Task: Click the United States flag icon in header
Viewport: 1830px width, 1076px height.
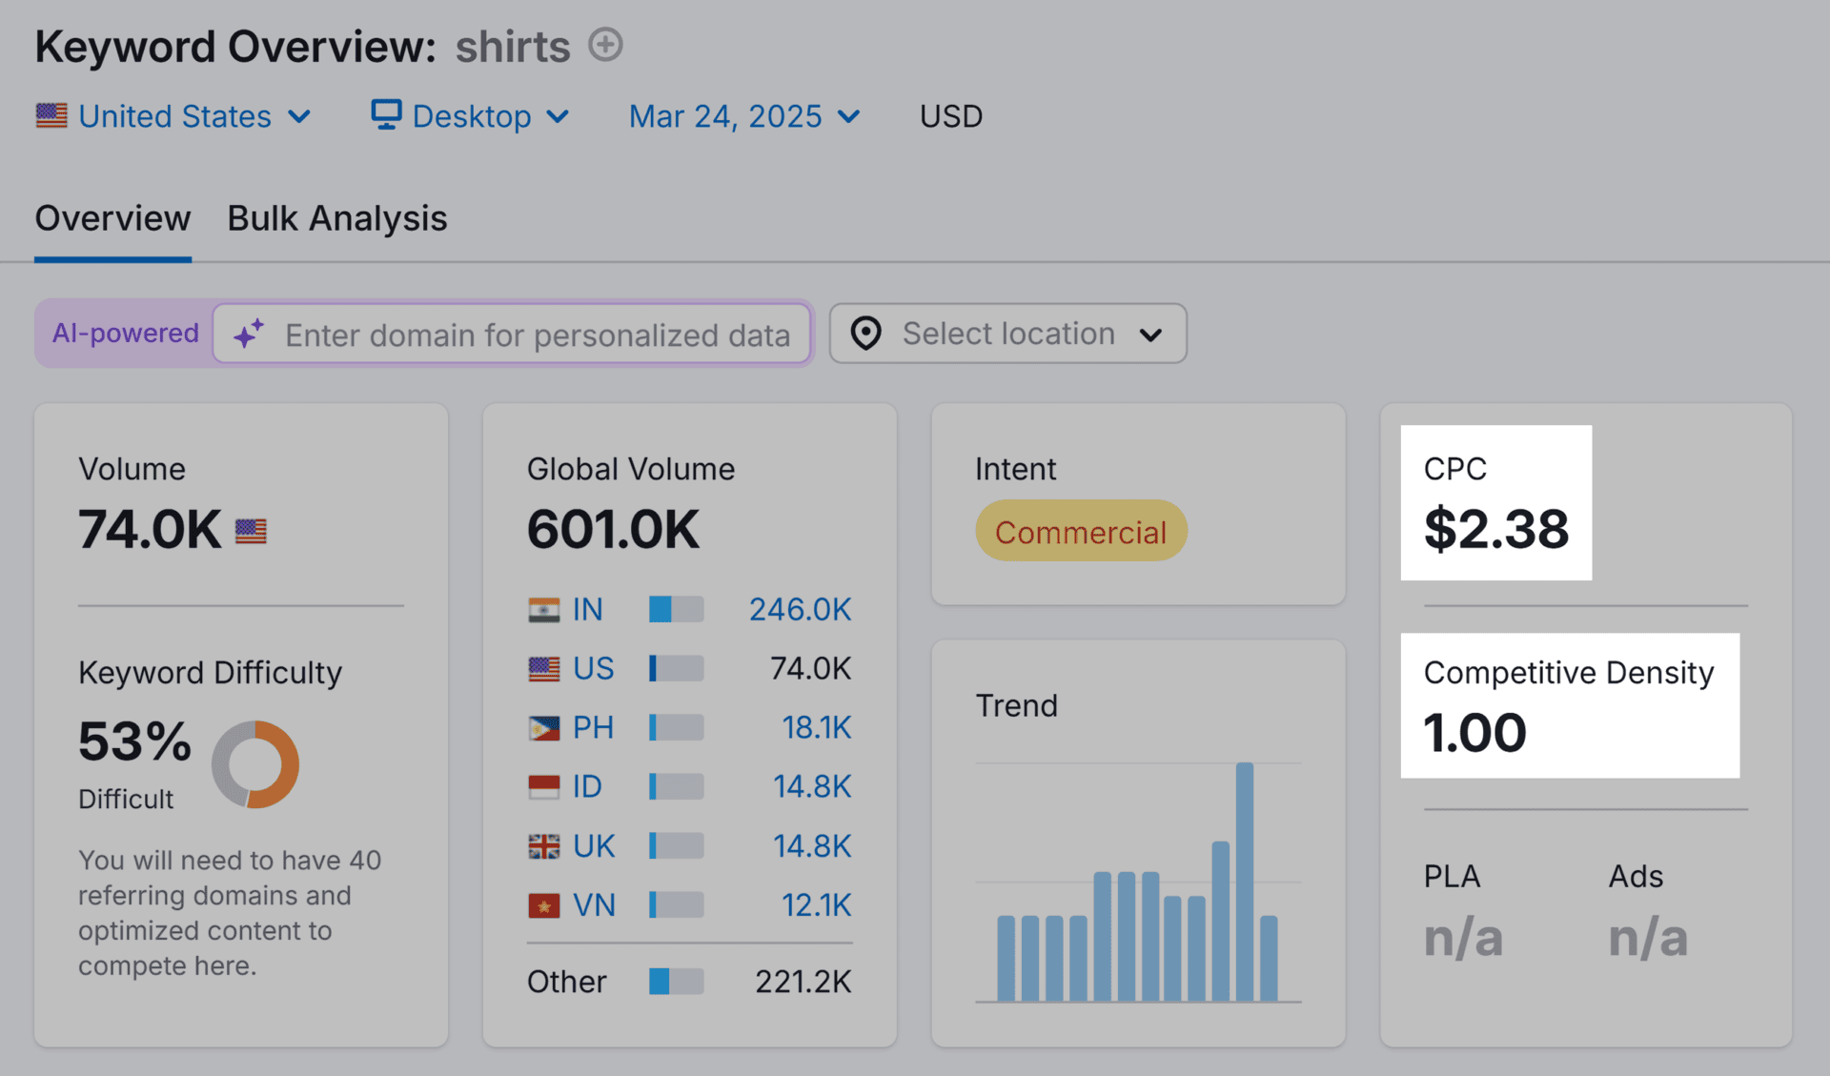Action: 51,115
